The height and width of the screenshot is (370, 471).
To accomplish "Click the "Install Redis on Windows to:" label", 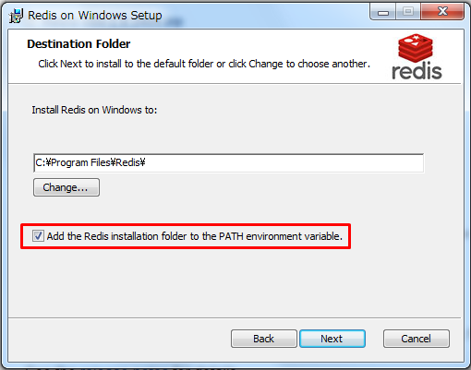I will 94,110.
